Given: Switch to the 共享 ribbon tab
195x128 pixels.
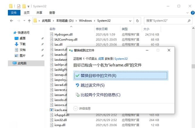Looking at the screenshot, I should pyautogui.click(x=39, y=13).
